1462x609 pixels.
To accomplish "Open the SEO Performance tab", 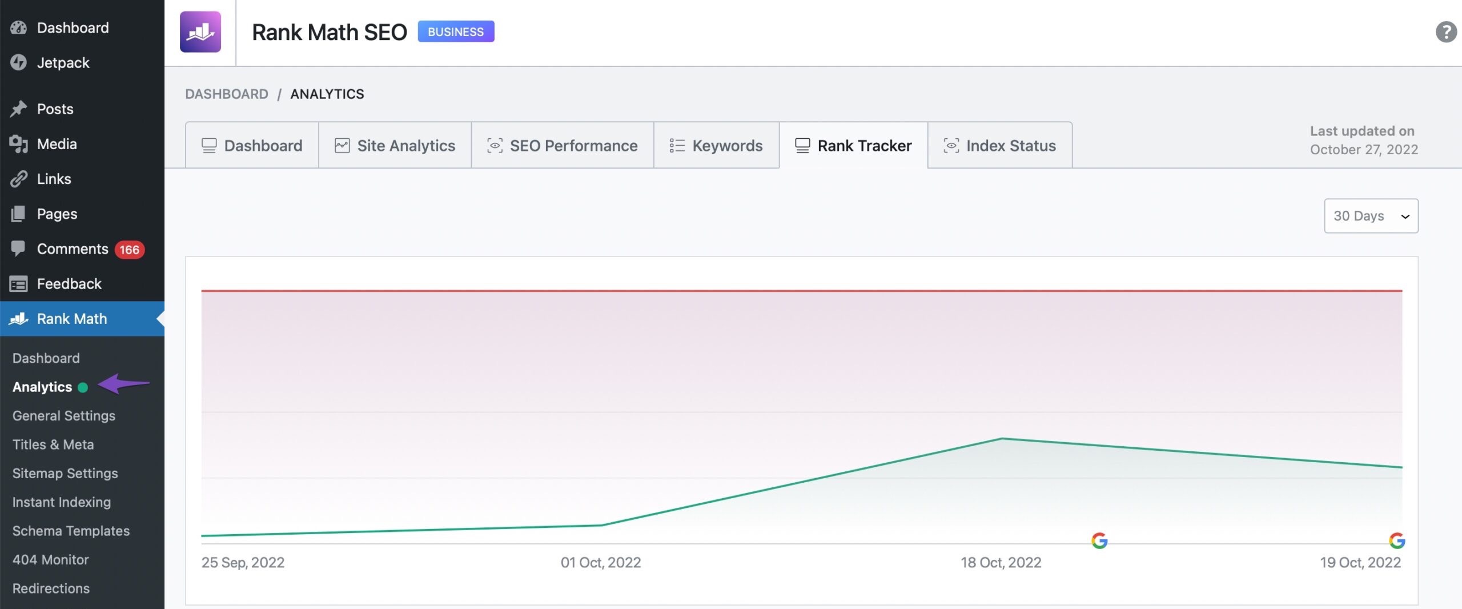I will 563,145.
